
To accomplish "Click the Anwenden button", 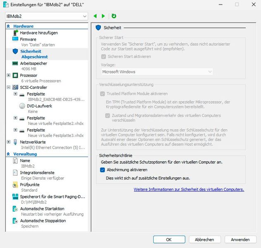I will [240, 239].
